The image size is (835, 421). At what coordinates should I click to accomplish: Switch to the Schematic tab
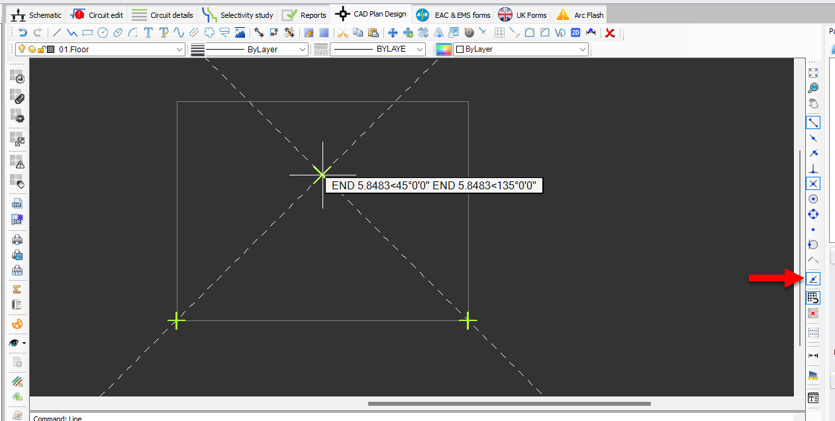36,15
